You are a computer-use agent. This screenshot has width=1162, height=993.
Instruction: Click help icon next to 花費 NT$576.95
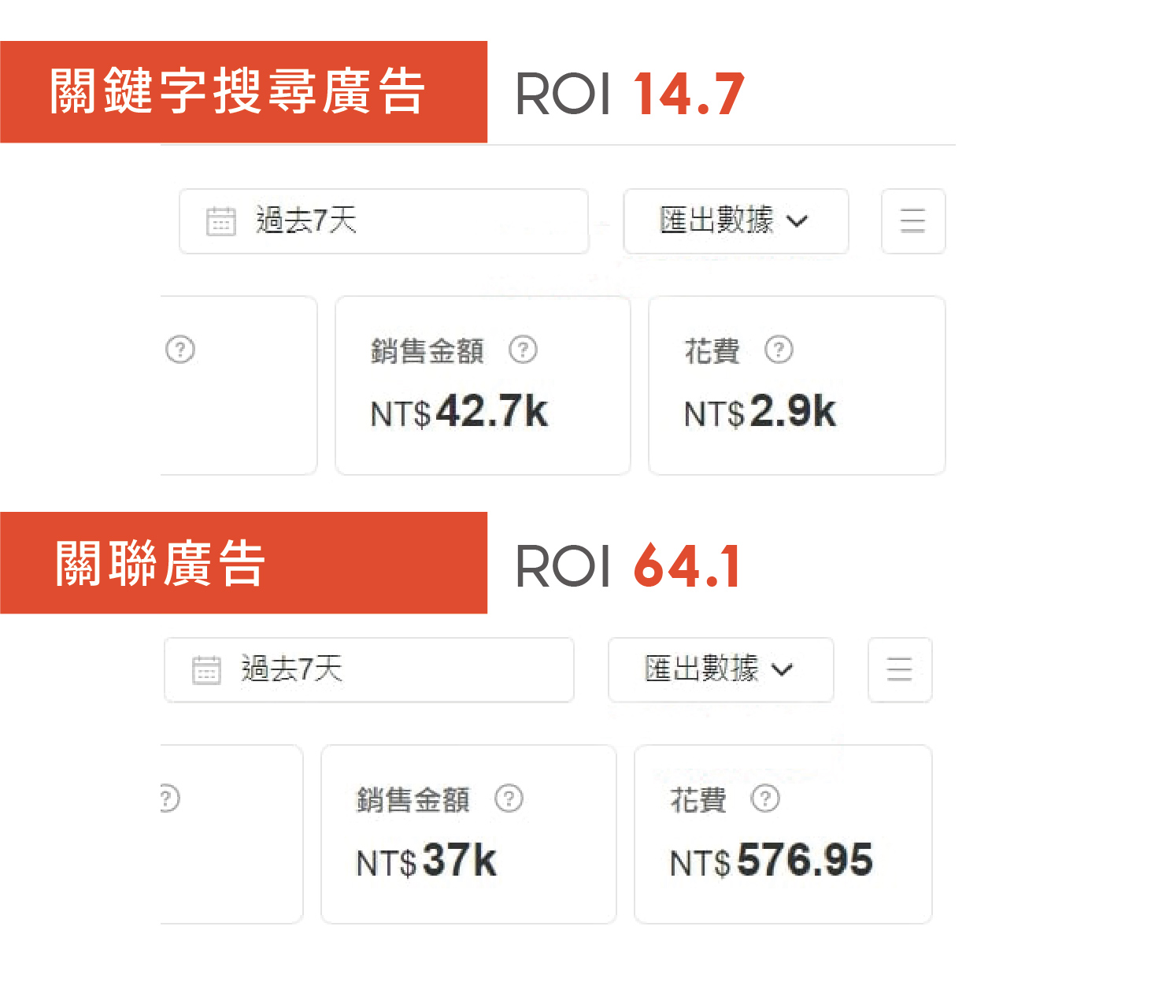point(765,798)
